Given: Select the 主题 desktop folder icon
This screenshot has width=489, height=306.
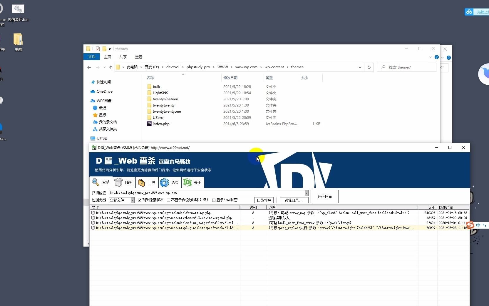Looking at the screenshot, I should 18,42.
